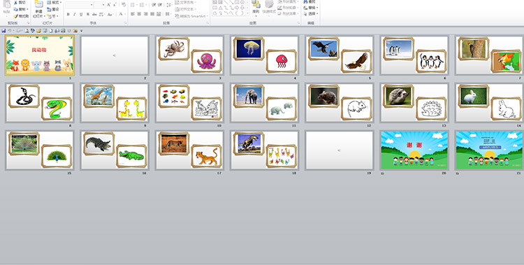Open the Section (节) menu
524x265 pixels.
click(52, 15)
